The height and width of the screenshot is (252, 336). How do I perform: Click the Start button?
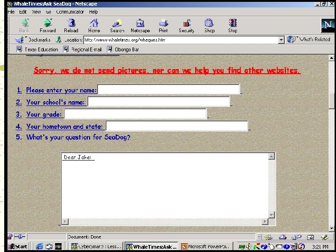tap(18, 247)
